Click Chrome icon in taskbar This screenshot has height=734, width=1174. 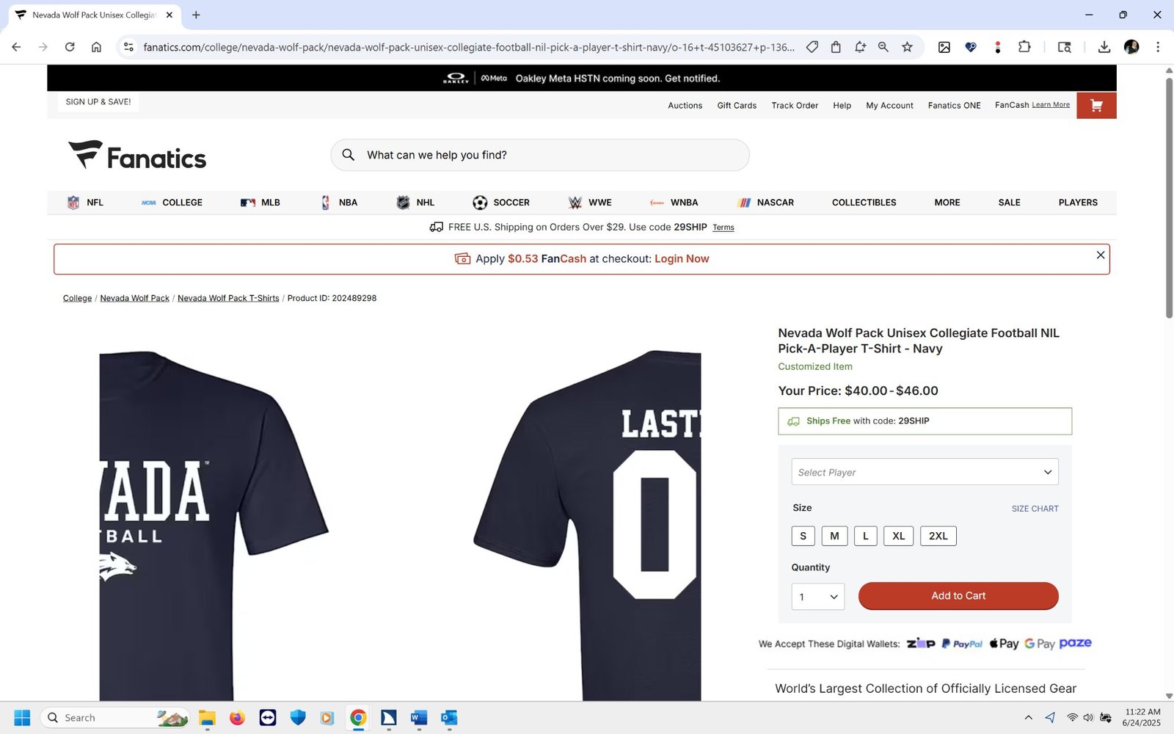click(x=358, y=718)
